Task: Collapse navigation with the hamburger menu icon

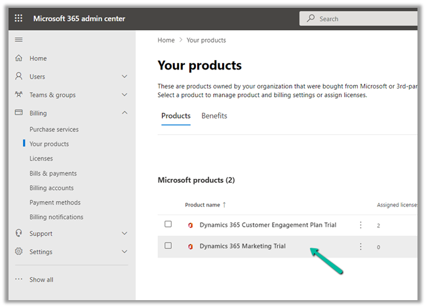Action: (x=18, y=40)
